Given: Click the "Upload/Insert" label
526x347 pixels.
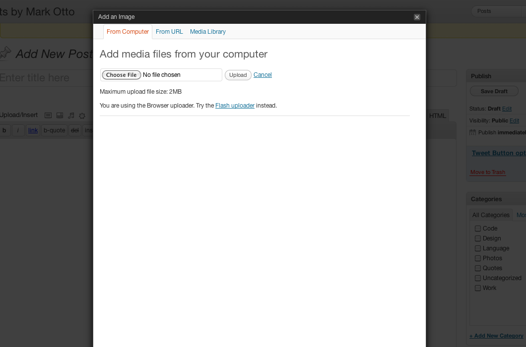Looking at the screenshot, I should coord(19,115).
